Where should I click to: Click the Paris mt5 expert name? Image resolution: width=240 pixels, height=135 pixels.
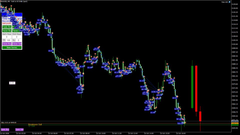tap(224, 2)
